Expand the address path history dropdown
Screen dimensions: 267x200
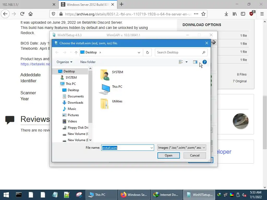[139, 53]
